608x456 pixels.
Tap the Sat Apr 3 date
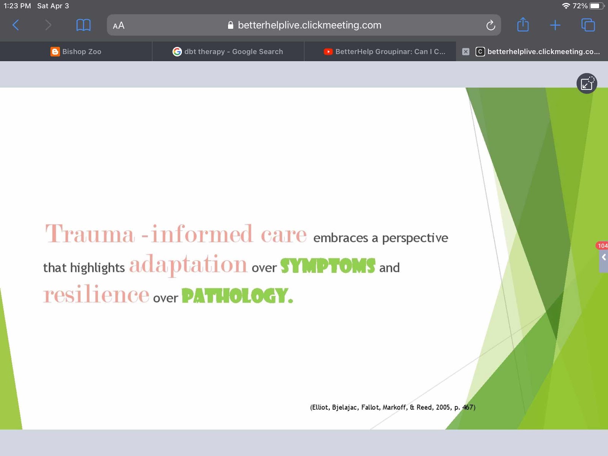53,6
